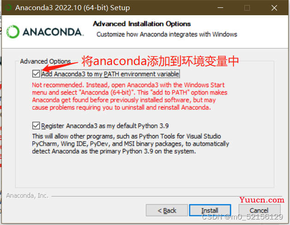Screen dimensions: 290x225
Task: Click the Advanced Options group label
Action: click(45, 61)
